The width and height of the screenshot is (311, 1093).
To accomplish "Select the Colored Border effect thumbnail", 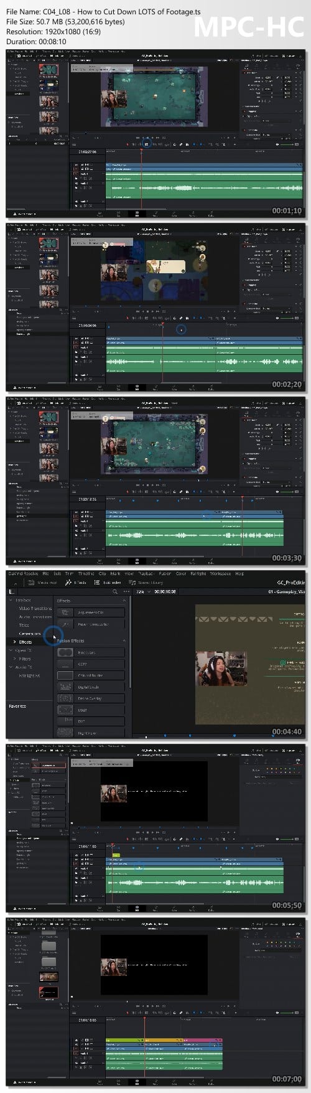I will click(x=65, y=675).
